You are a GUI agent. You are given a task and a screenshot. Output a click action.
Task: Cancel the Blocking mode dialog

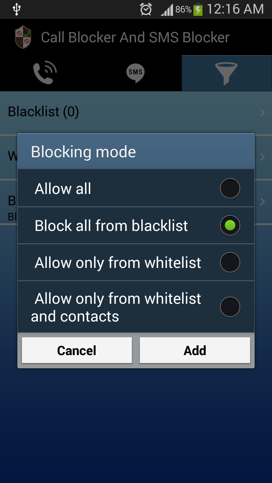[x=77, y=350]
